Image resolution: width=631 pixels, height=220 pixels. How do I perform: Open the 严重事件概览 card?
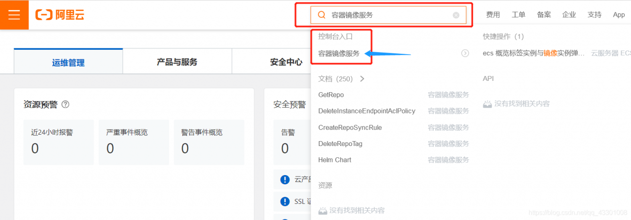click(134, 142)
